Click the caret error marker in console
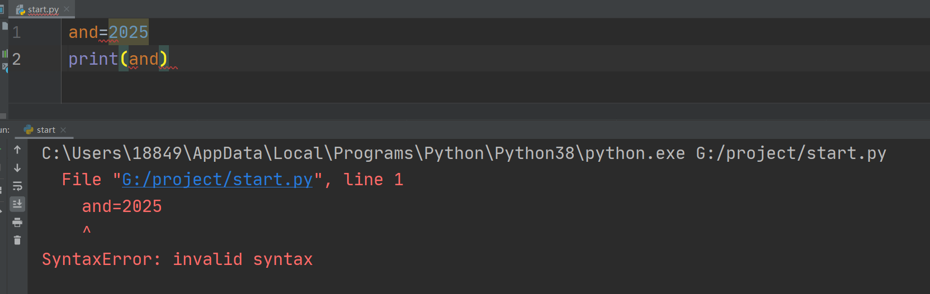Image resolution: width=930 pixels, height=294 pixels. 87,230
